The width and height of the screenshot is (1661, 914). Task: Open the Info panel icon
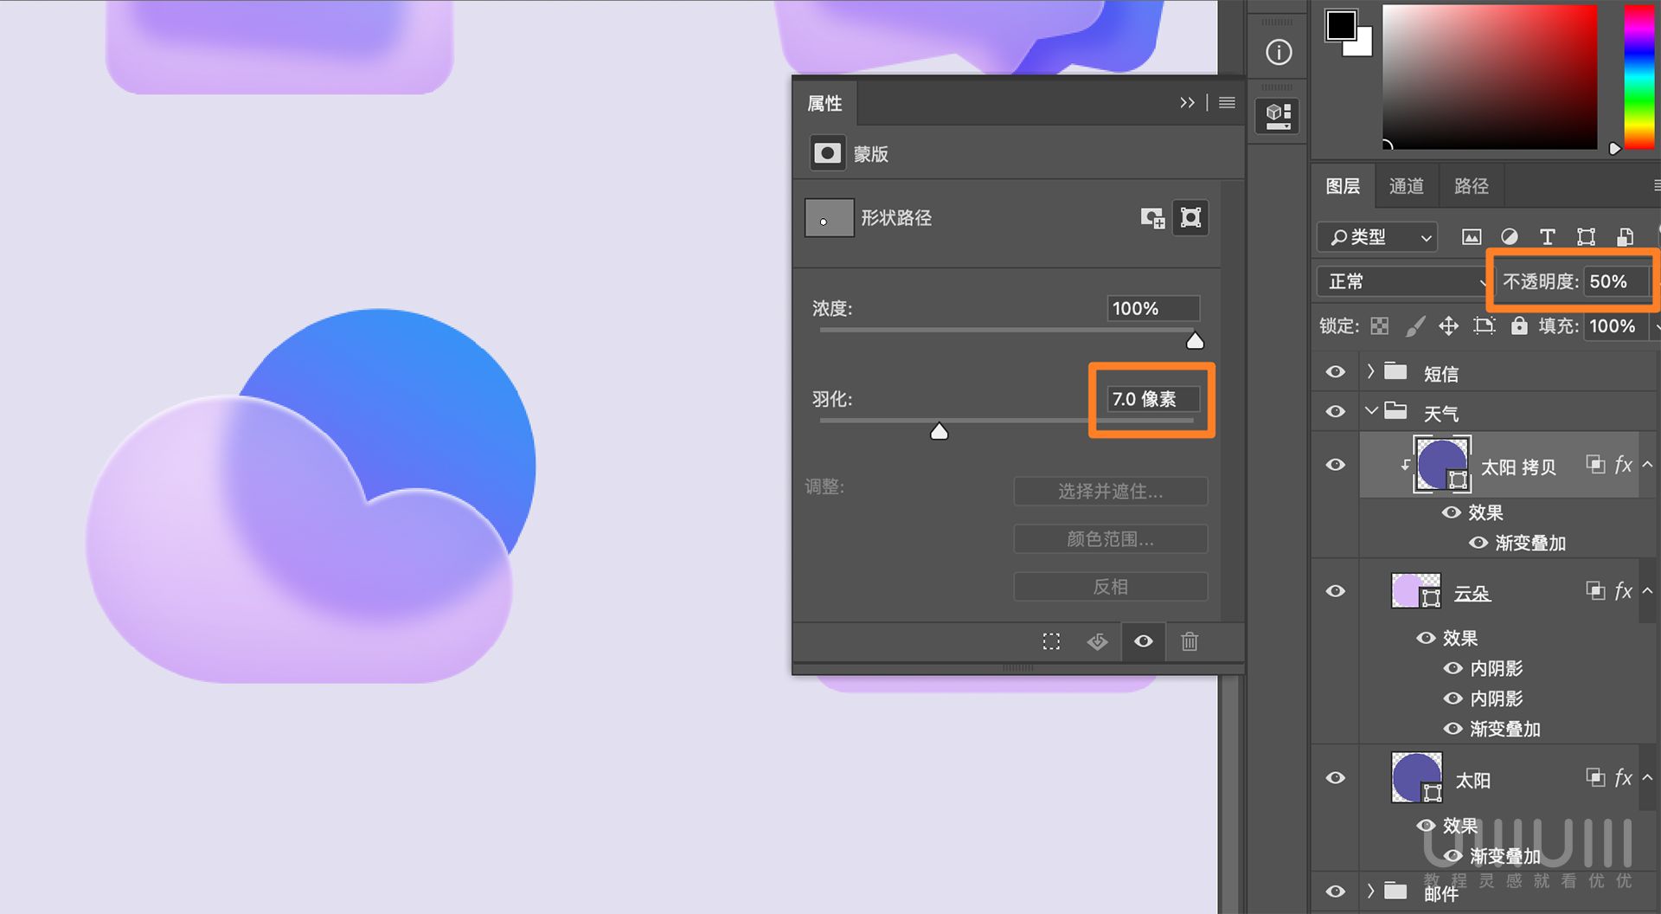1278,51
